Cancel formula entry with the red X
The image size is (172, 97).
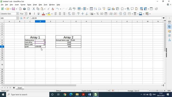coord(24,18)
